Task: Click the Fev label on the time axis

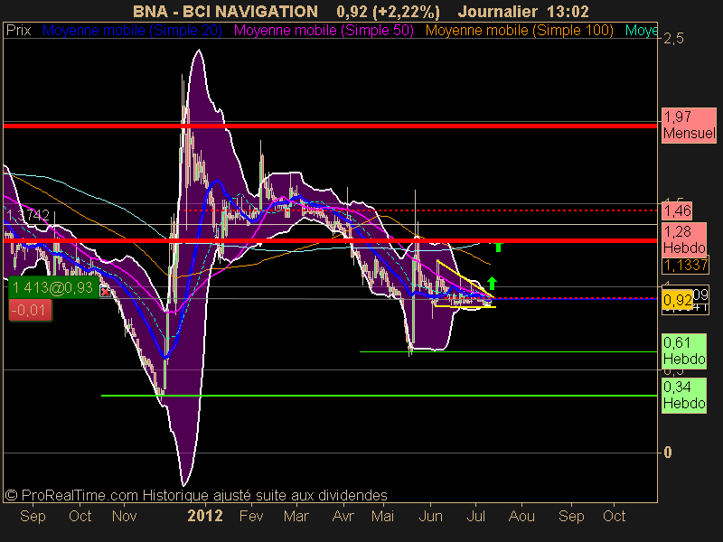Action: point(251,516)
